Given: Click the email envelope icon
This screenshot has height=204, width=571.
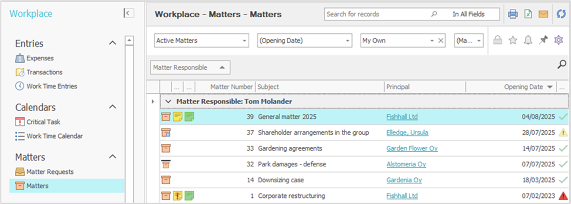Looking at the screenshot, I should (543, 14).
